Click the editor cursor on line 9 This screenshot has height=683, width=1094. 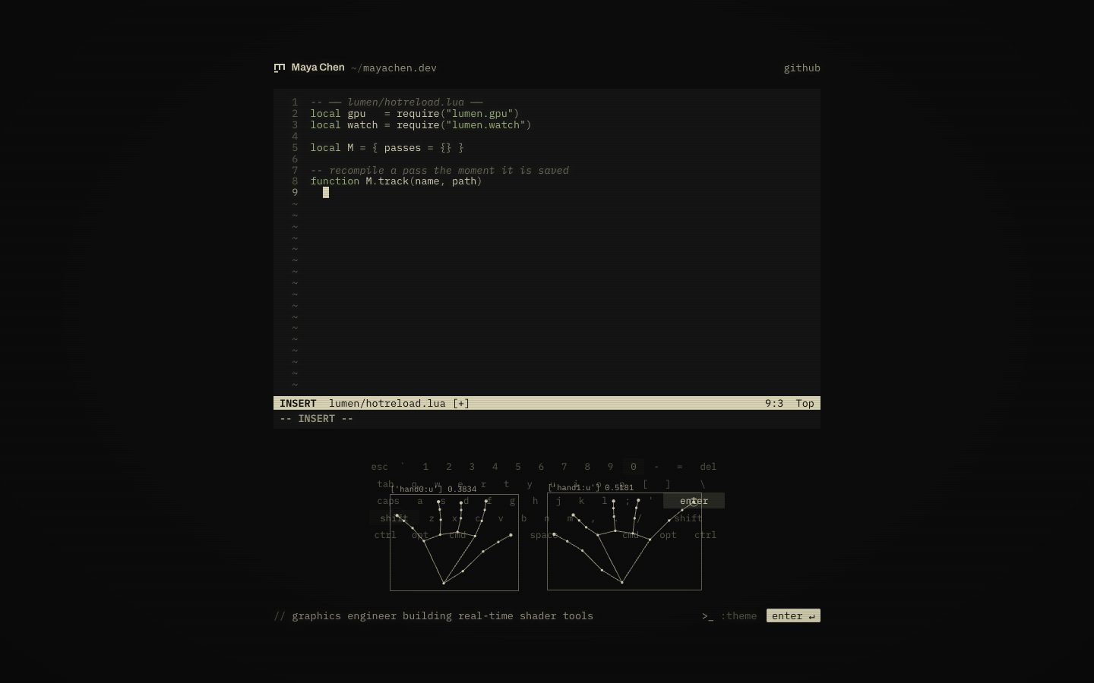(x=326, y=192)
